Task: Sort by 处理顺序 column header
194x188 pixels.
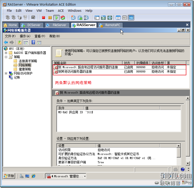Action: [x=142, y=63]
